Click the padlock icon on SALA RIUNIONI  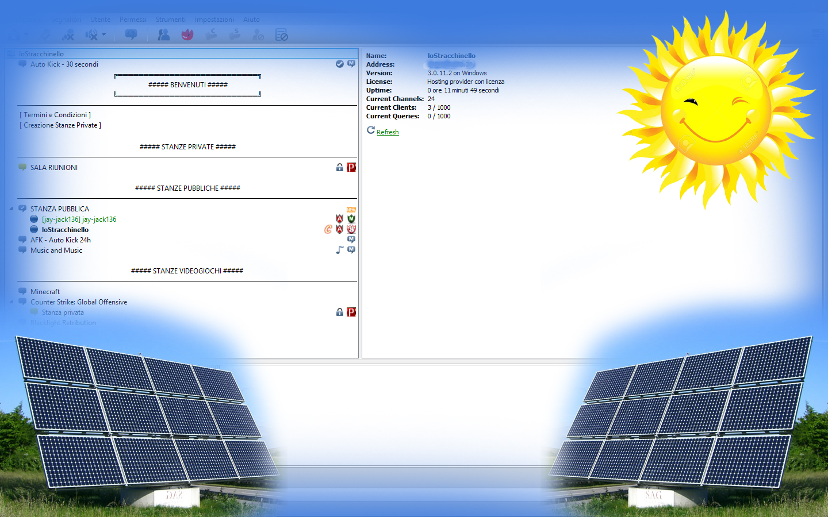pyautogui.click(x=339, y=167)
